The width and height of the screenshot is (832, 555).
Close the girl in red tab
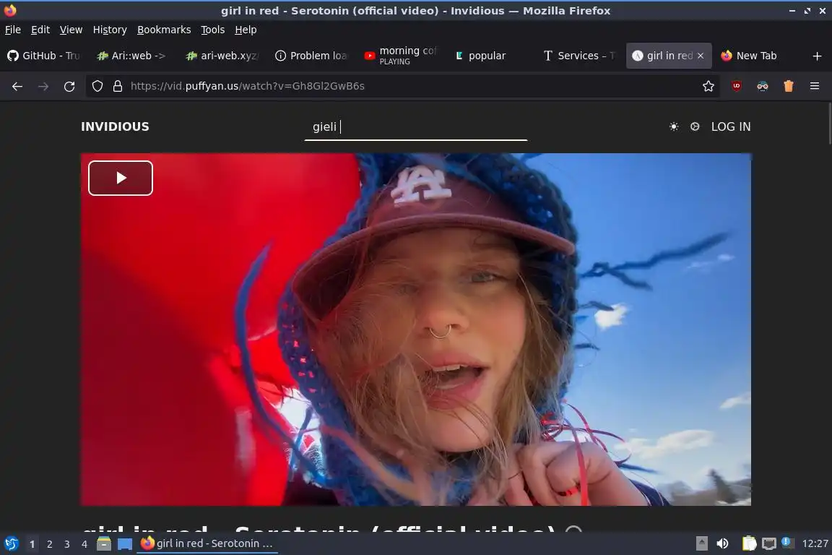pyautogui.click(x=701, y=56)
